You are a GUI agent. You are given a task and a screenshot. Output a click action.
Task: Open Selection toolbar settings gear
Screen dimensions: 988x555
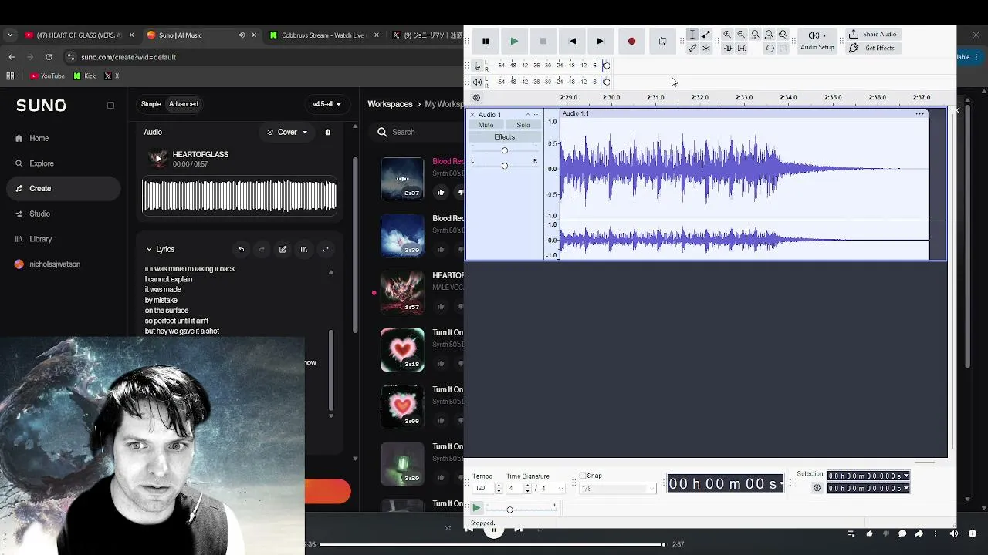(x=817, y=488)
